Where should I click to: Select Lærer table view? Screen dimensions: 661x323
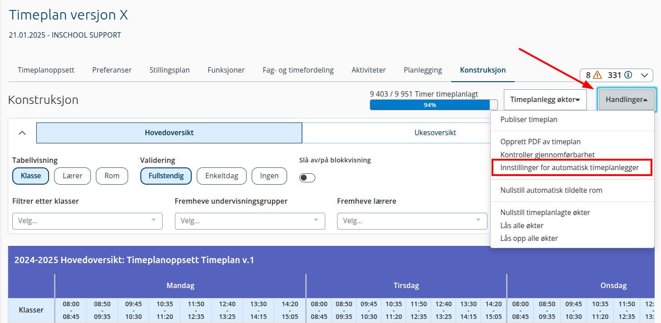72,176
